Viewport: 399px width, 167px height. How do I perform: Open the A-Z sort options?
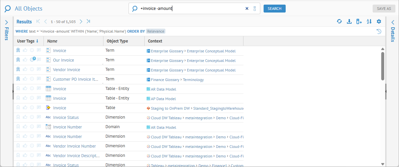point(369,21)
